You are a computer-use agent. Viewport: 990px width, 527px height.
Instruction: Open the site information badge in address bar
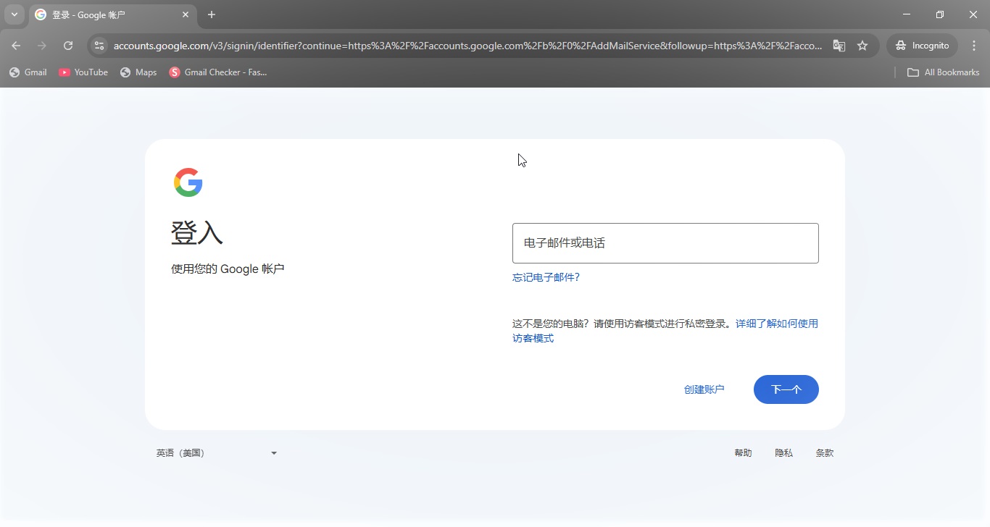point(99,45)
